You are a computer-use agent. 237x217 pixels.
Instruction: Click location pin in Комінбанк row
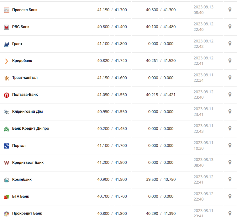(230, 179)
